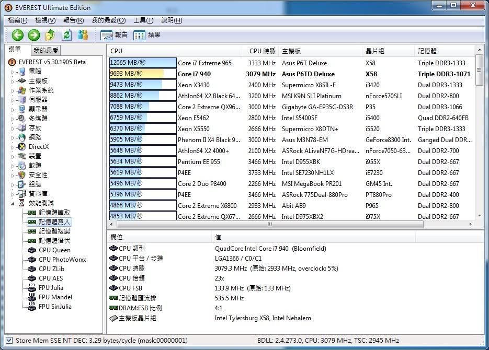Select the 多媒體 multimedia icon

[x=22, y=119]
